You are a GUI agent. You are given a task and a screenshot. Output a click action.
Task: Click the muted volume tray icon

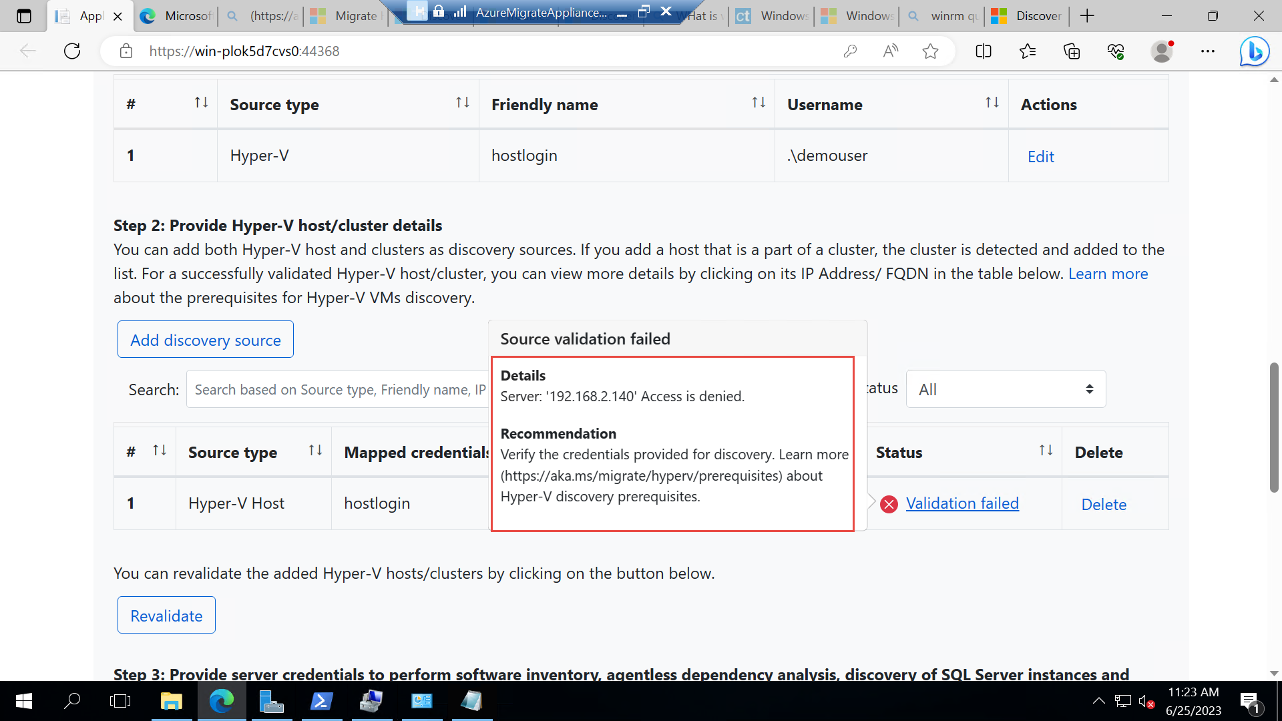click(x=1146, y=701)
